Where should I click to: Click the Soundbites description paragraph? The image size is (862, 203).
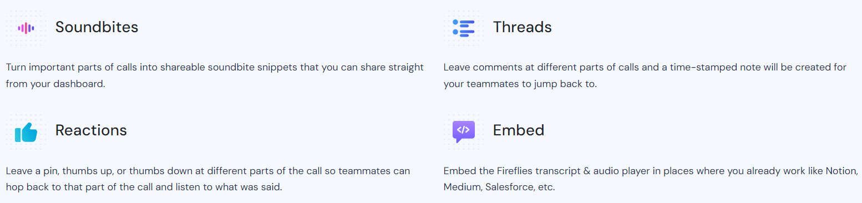pyautogui.click(x=215, y=76)
